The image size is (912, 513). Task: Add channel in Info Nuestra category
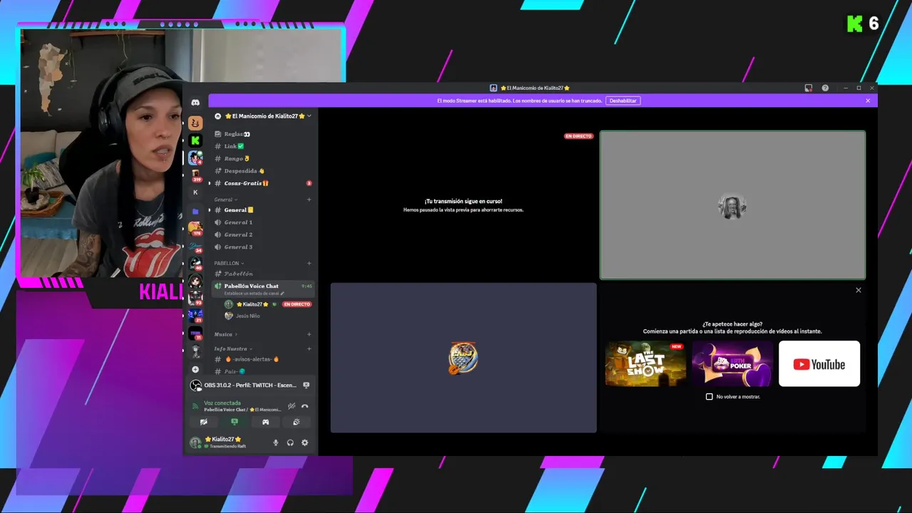click(309, 348)
